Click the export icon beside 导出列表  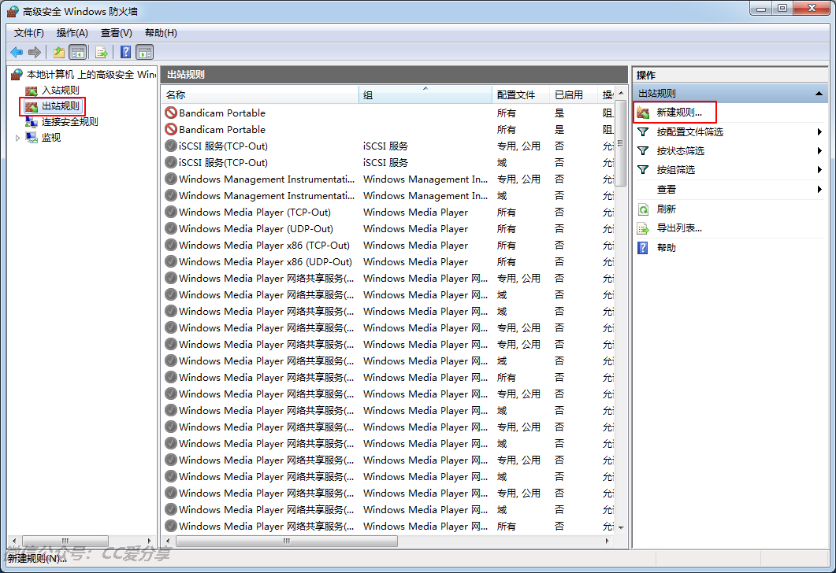tap(644, 228)
